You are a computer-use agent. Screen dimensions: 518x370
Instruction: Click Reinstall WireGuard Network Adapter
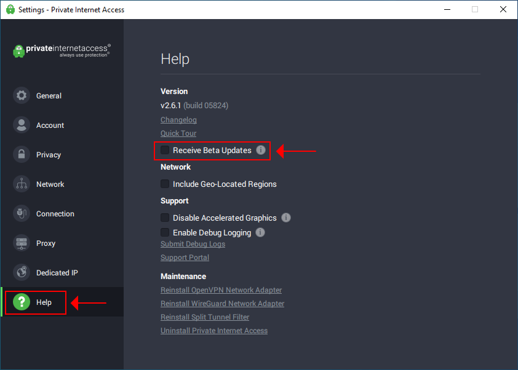click(222, 304)
